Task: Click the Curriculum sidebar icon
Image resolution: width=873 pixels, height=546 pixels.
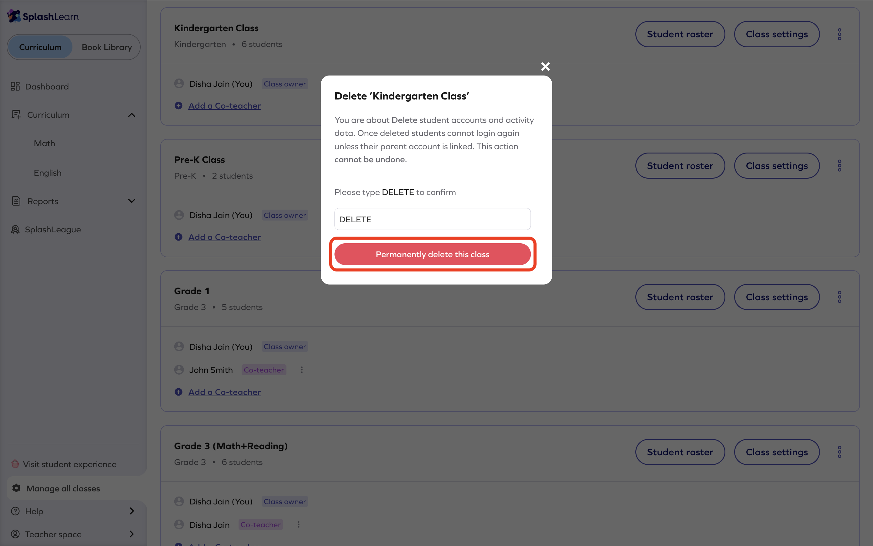Action: (16, 114)
